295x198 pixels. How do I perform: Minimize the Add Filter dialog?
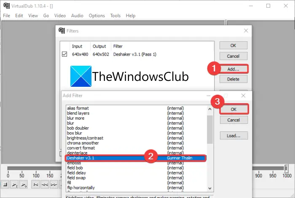(x=208, y=96)
